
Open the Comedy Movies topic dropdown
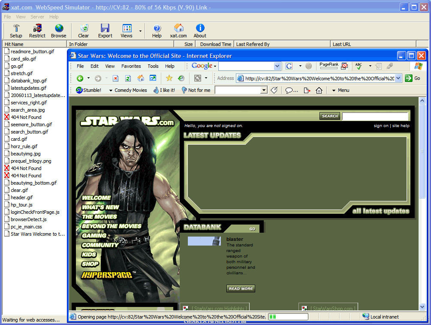[128, 90]
